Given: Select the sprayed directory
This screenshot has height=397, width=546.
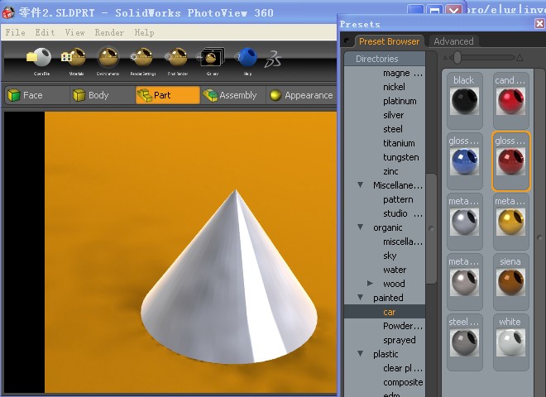Looking at the screenshot, I should 399,340.
